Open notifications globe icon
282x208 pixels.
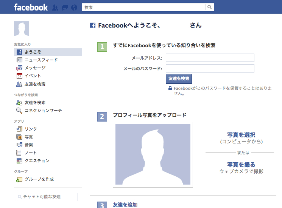pyautogui.click(x=74, y=8)
